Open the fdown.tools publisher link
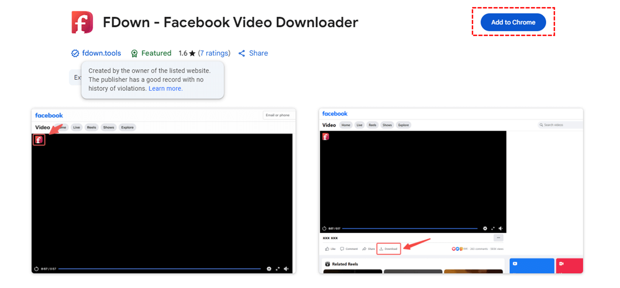 click(101, 53)
